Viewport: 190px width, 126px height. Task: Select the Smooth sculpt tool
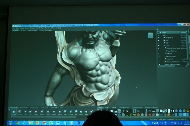pos(20,113)
